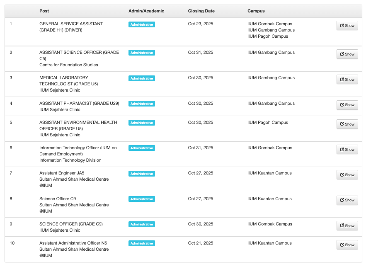Viewport: 366px width, 264px height.
Task: Click Show for Information Technology Officer row
Action: (347, 150)
